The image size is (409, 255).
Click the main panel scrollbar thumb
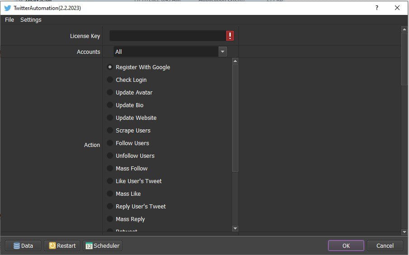(404, 59)
